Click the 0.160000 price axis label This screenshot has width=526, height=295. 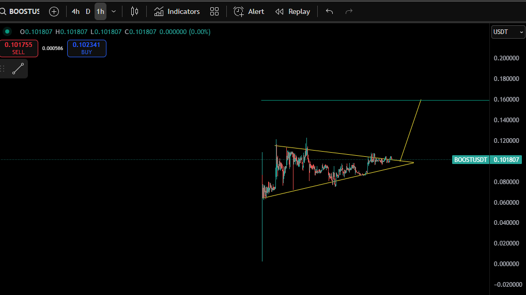click(506, 99)
